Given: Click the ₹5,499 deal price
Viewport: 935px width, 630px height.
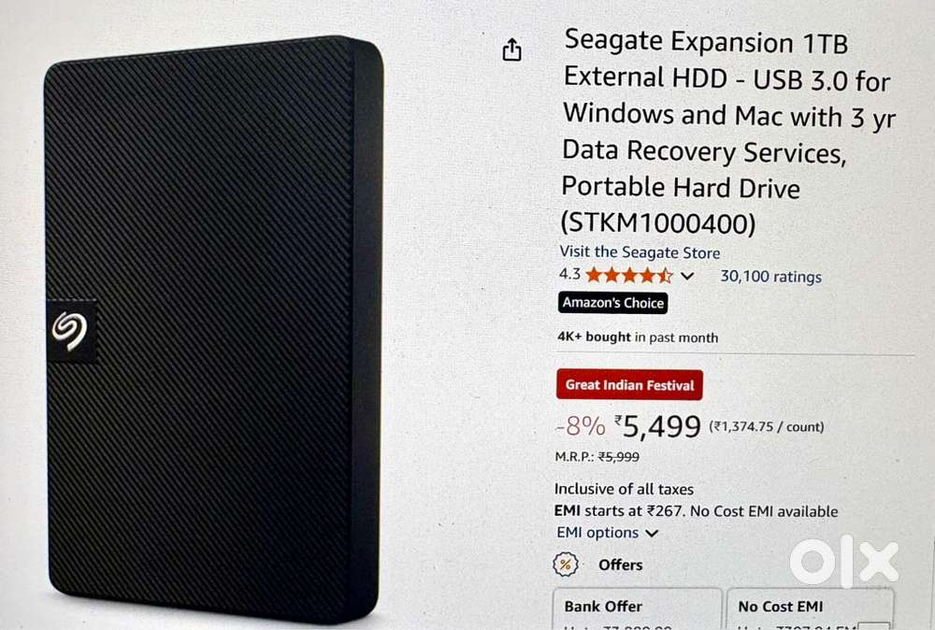Looking at the screenshot, I should click(x=657, y=427).
